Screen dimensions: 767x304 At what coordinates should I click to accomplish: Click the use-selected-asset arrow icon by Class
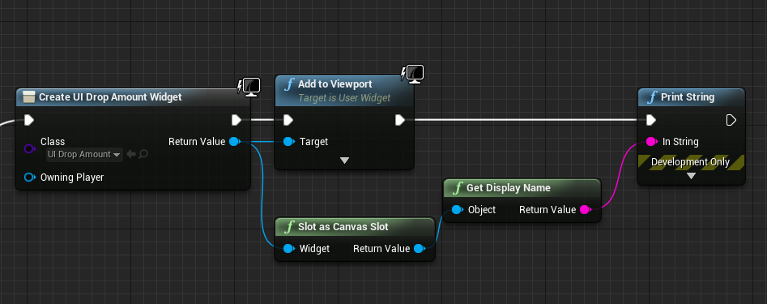coord(130,154)
